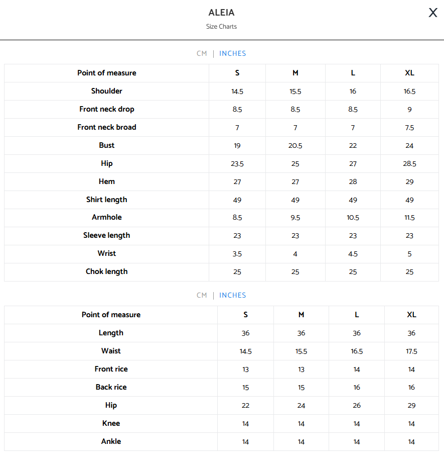Click the Back rice row label

point(111,387)
